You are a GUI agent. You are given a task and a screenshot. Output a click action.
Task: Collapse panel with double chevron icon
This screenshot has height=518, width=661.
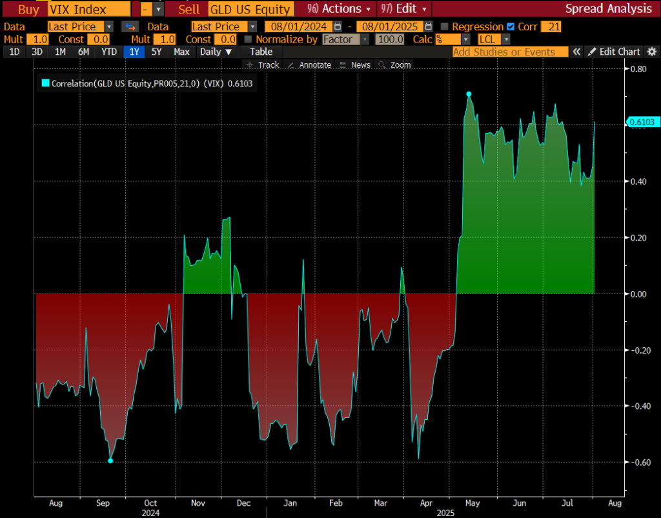(576, 52)
